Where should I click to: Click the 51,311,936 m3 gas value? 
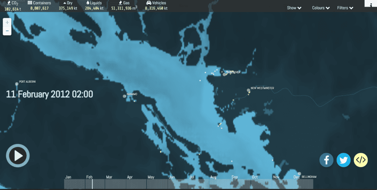124,8
